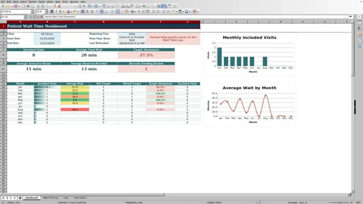Open the Font Size dropdown showing 16 pt
The image size is (363, 204).
[x=46, y=11]
